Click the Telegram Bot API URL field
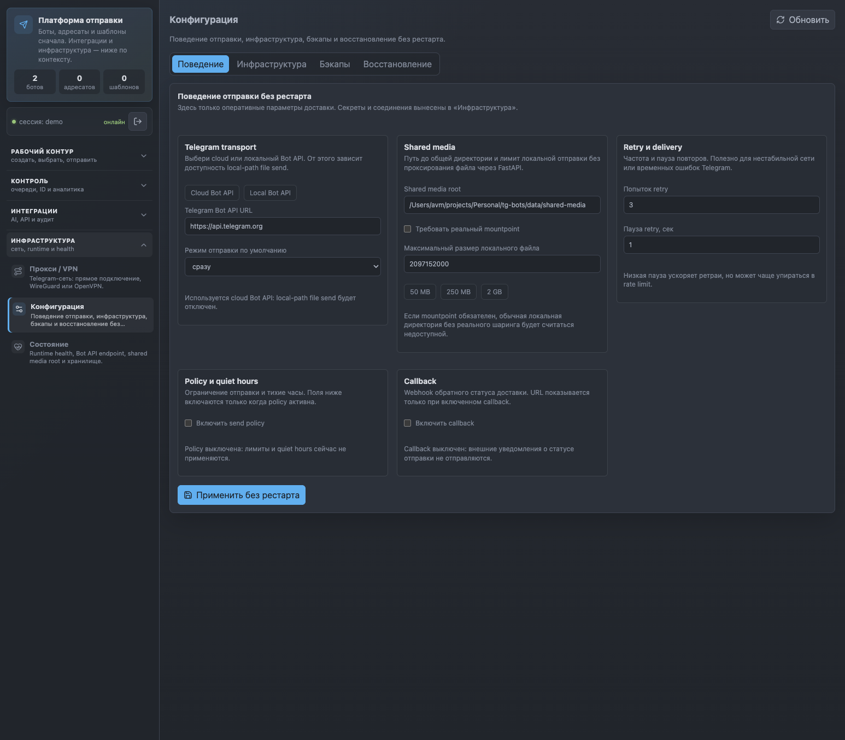Image resolution: width=845 pixels, height=740 pixels. [x=283, y=226]
